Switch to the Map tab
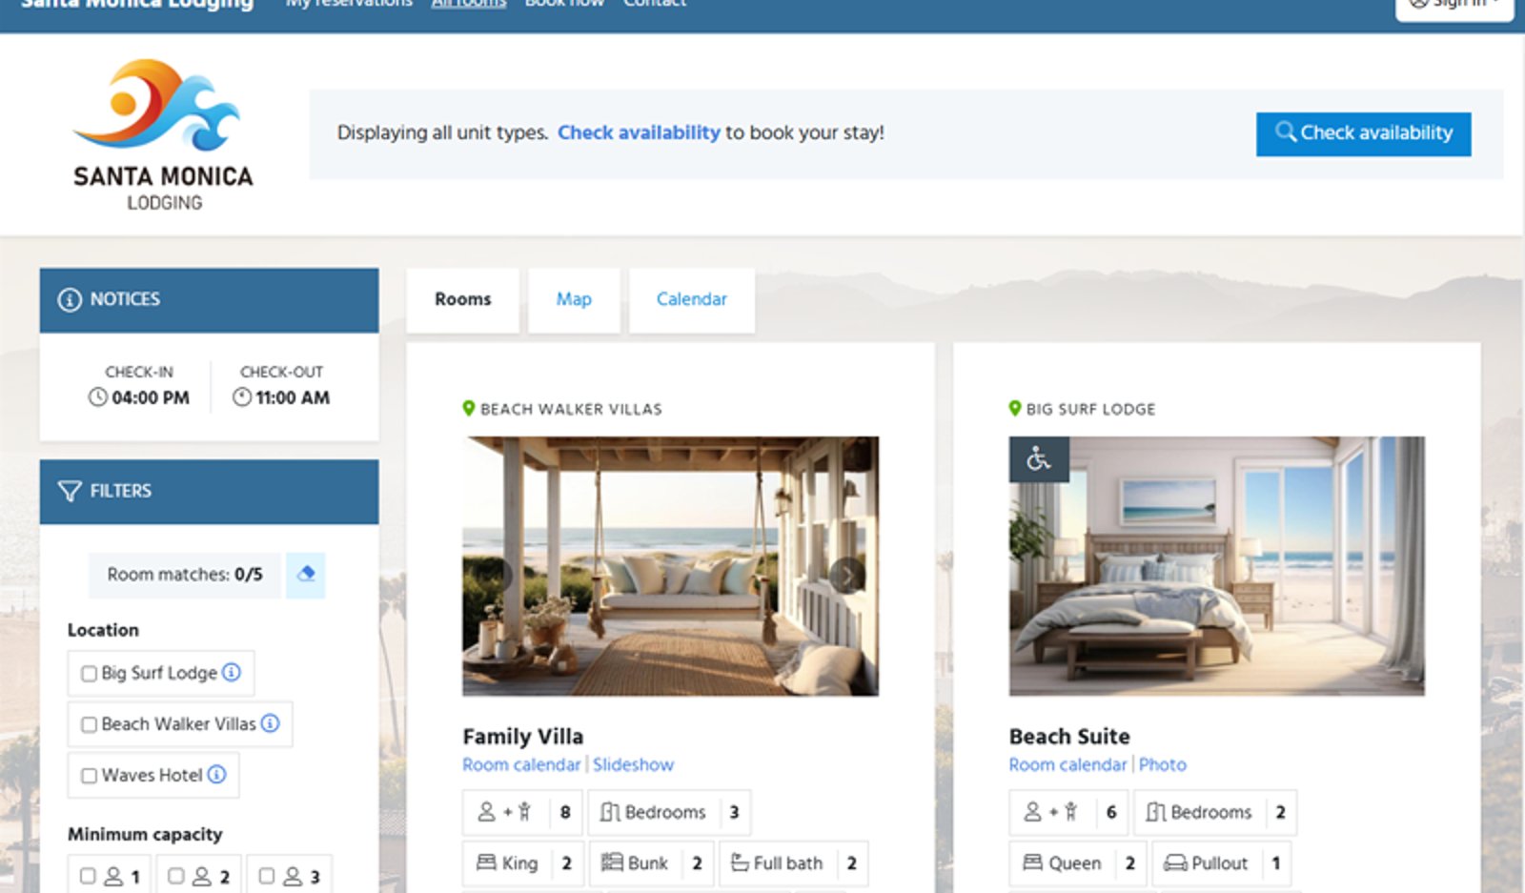 pyautogui.click(x=574, y=299)
